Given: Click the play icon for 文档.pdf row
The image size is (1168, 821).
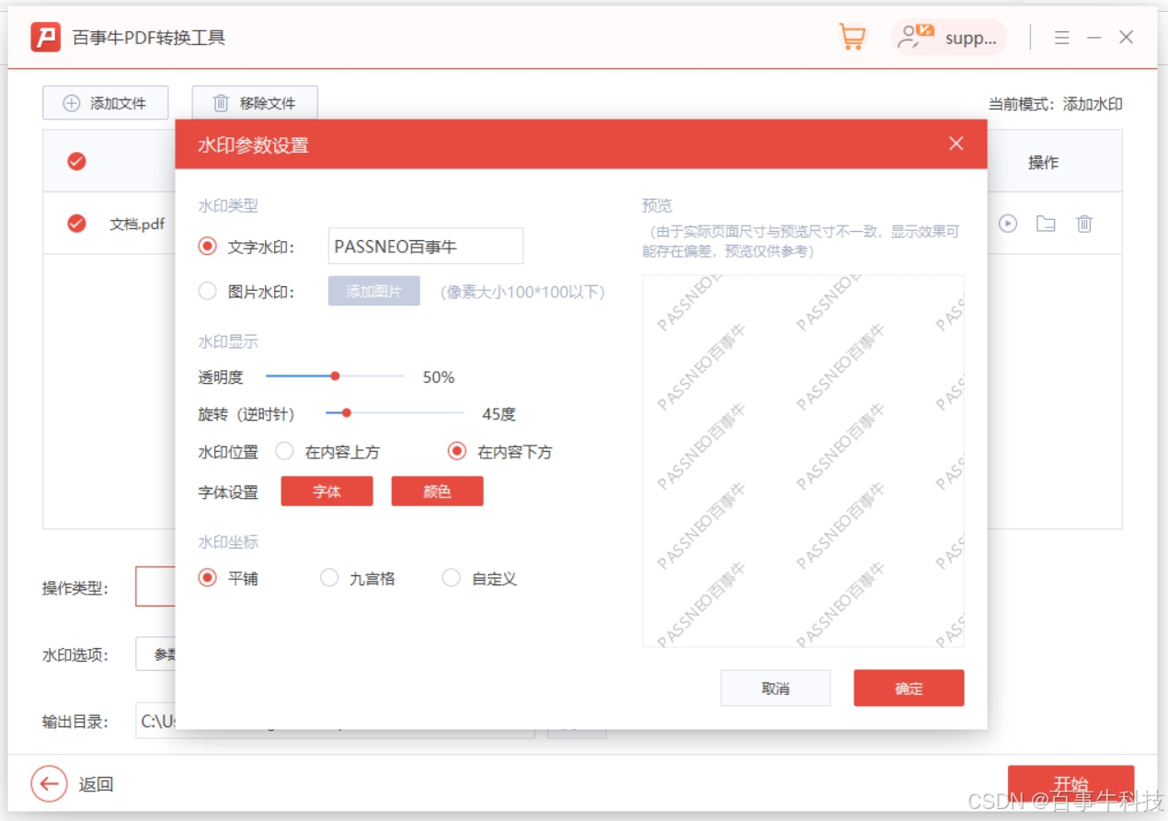Looking at the screenshot, I should (1008, 224).
